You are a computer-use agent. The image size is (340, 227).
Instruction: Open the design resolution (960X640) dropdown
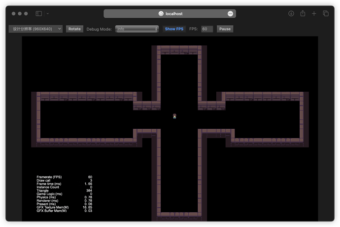pos(35,29)
